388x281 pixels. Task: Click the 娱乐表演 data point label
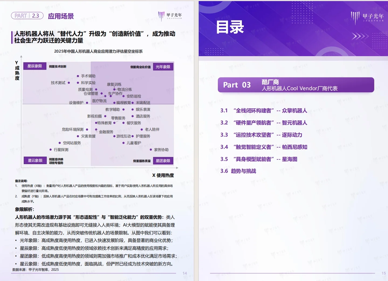pos(143,110)
